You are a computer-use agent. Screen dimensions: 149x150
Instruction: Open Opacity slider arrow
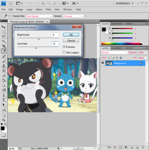[x=146, y=52]
